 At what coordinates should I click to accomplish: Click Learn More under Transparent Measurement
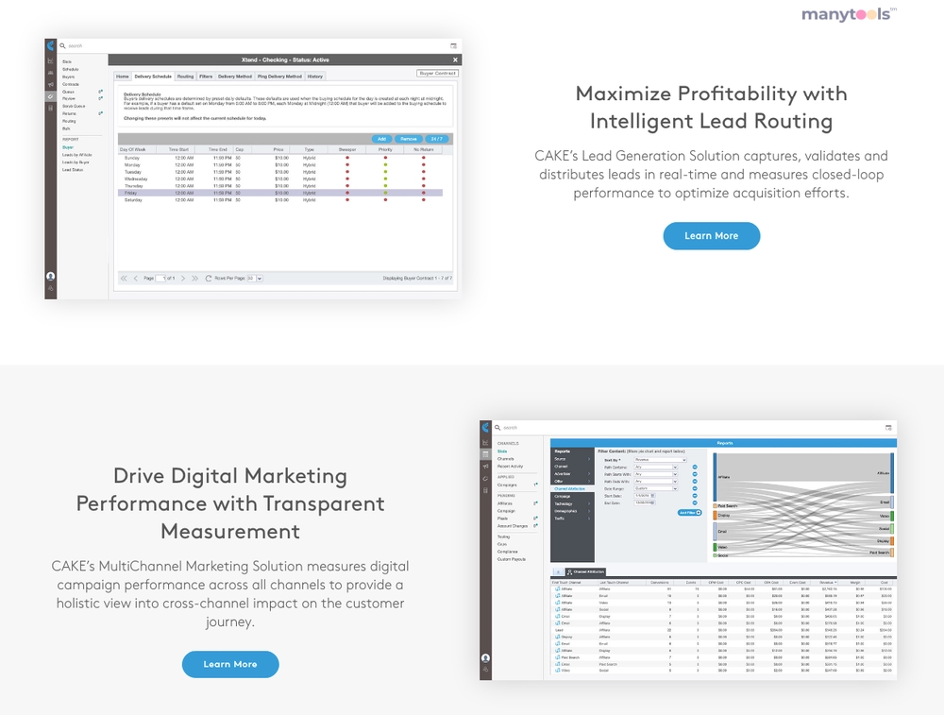230,664
